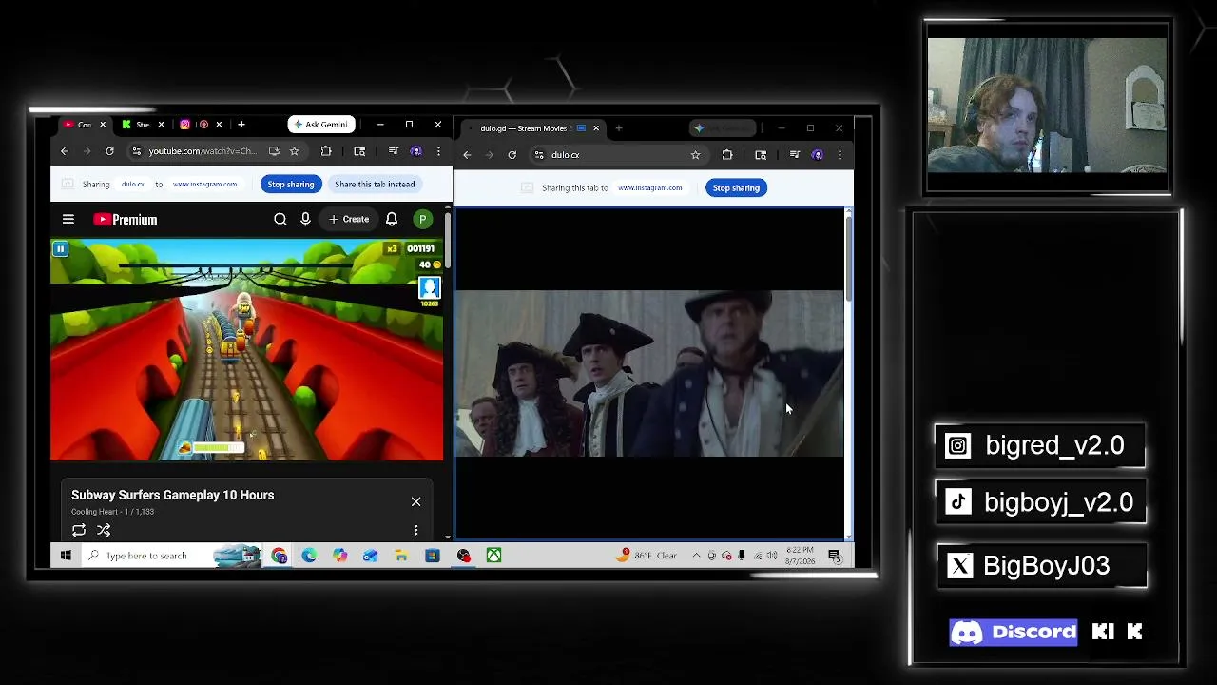The height and width of the screenshot is (685, 1217).
Task: Stop sharing from the dulo window bar
Action: 736,188
